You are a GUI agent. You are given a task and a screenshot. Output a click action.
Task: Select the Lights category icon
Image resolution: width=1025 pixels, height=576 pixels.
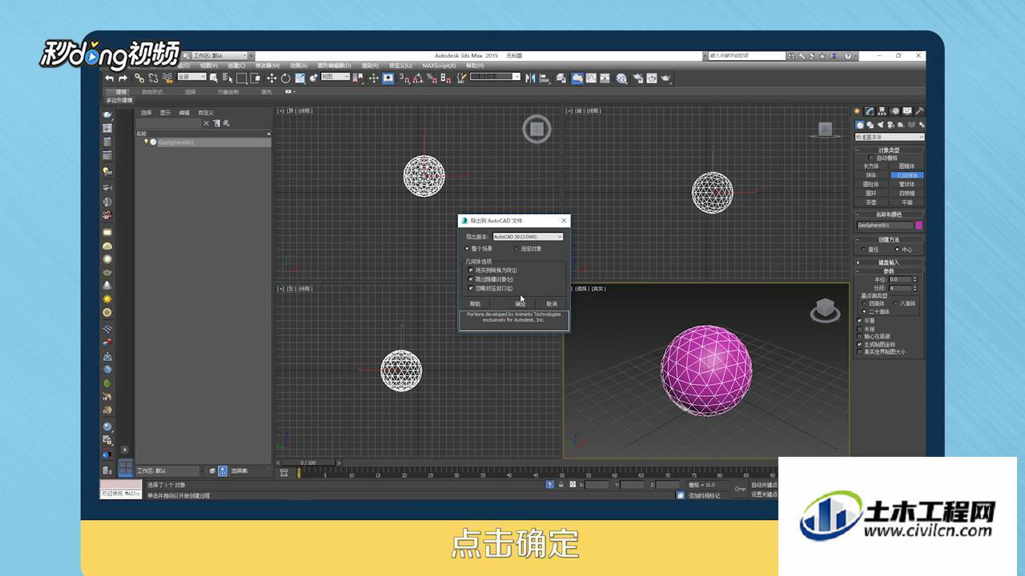(881, 125)
